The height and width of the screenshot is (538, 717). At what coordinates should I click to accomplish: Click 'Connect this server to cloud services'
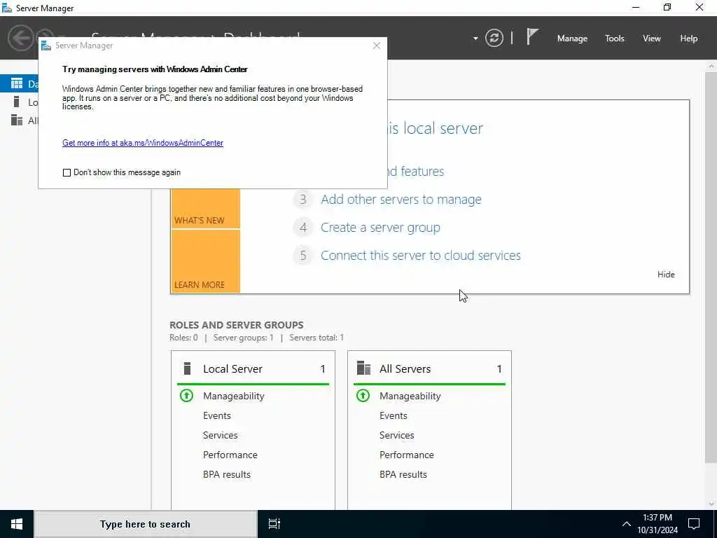[x=421, y=255]
